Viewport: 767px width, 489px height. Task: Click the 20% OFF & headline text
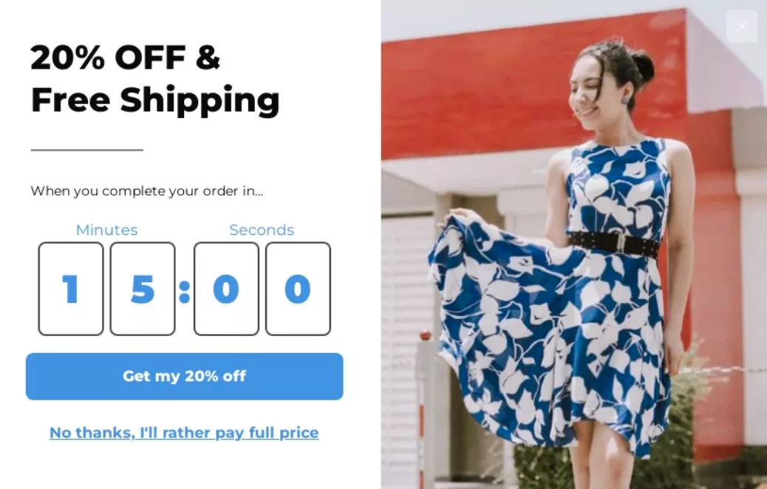125,57
